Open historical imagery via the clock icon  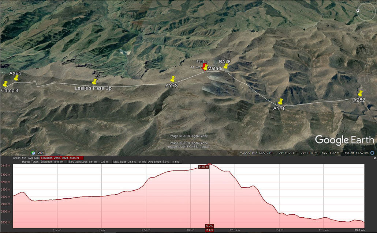point(33,153)
